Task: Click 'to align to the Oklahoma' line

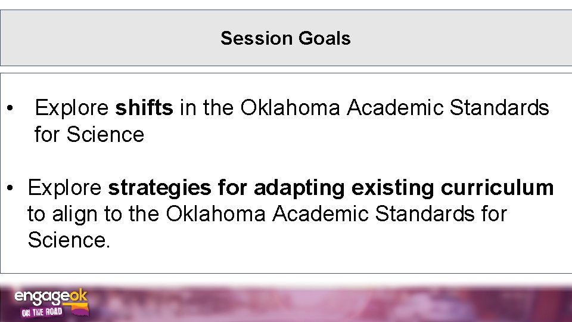Action: [x=146, y=213]
